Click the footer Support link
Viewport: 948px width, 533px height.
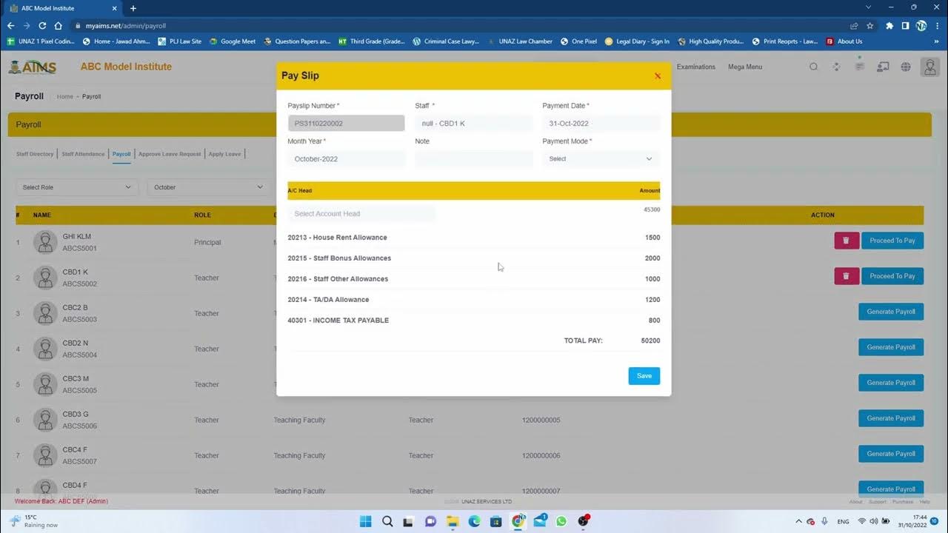pyautogui.click(x=877, y=502)
